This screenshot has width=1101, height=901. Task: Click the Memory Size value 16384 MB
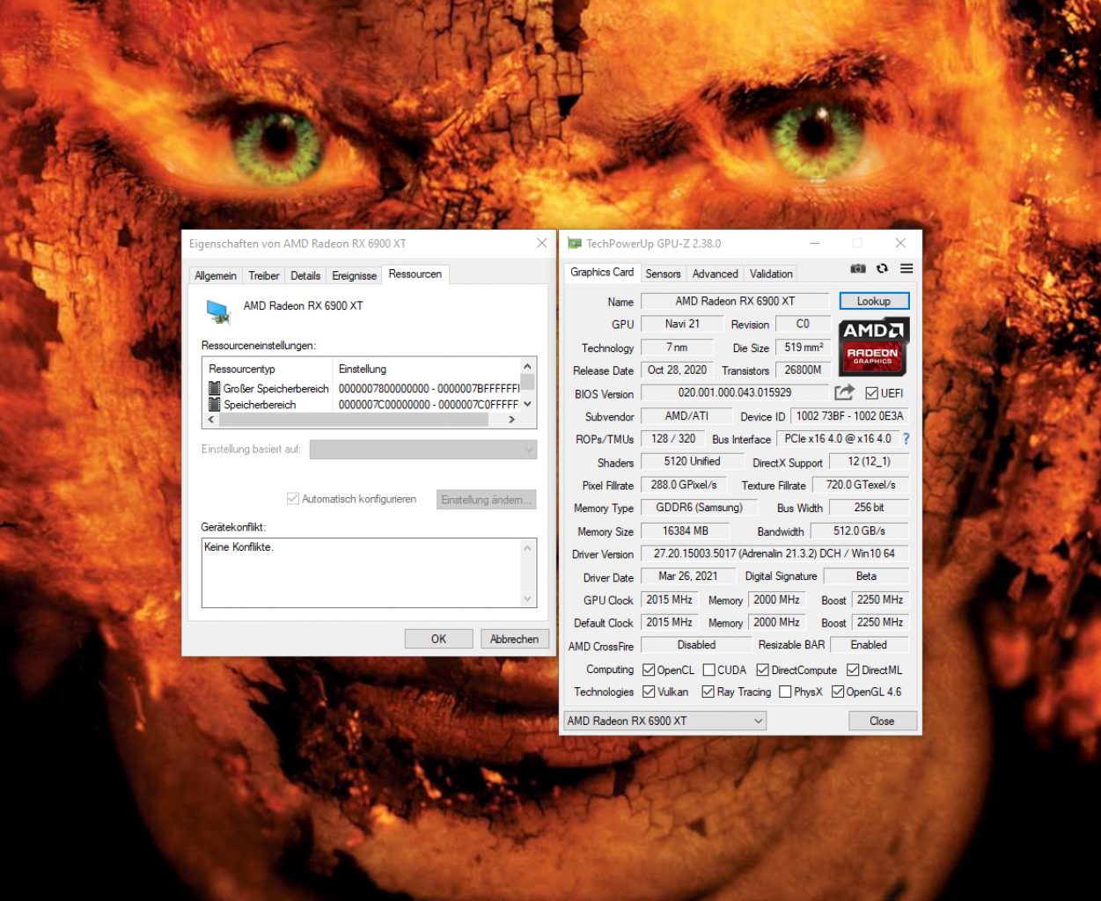click(685, 531)
